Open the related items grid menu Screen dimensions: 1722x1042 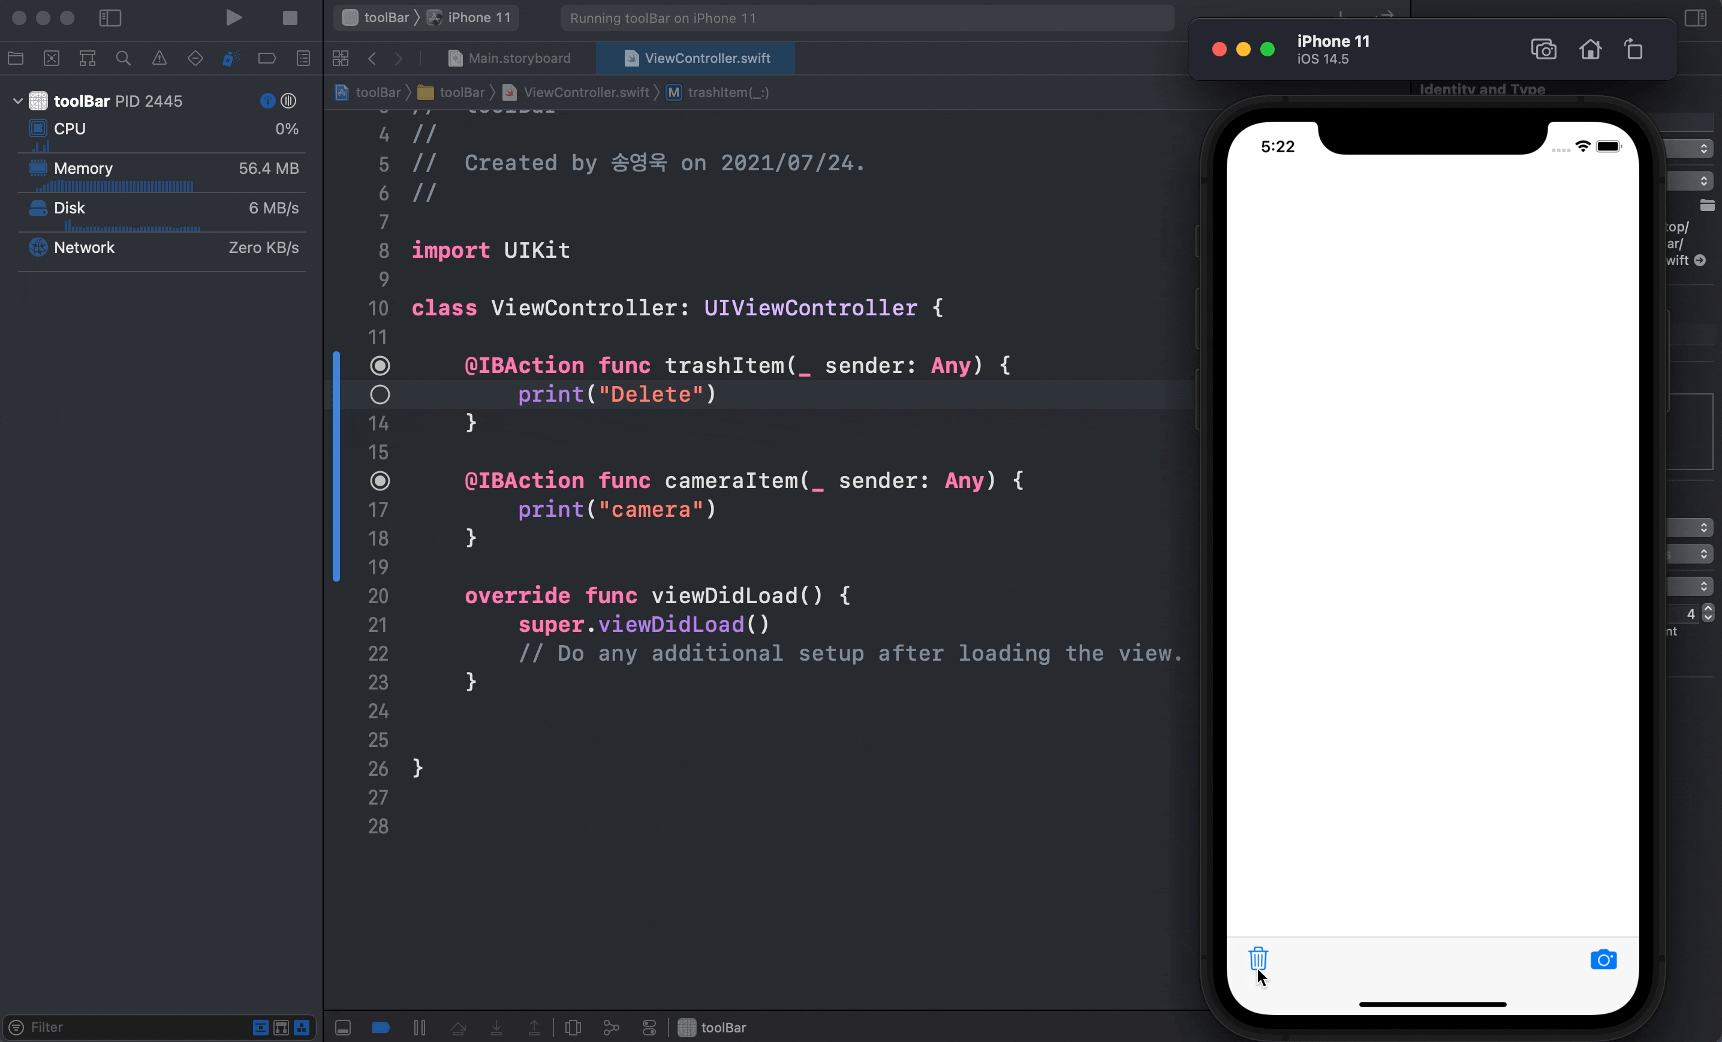(341, 58)
